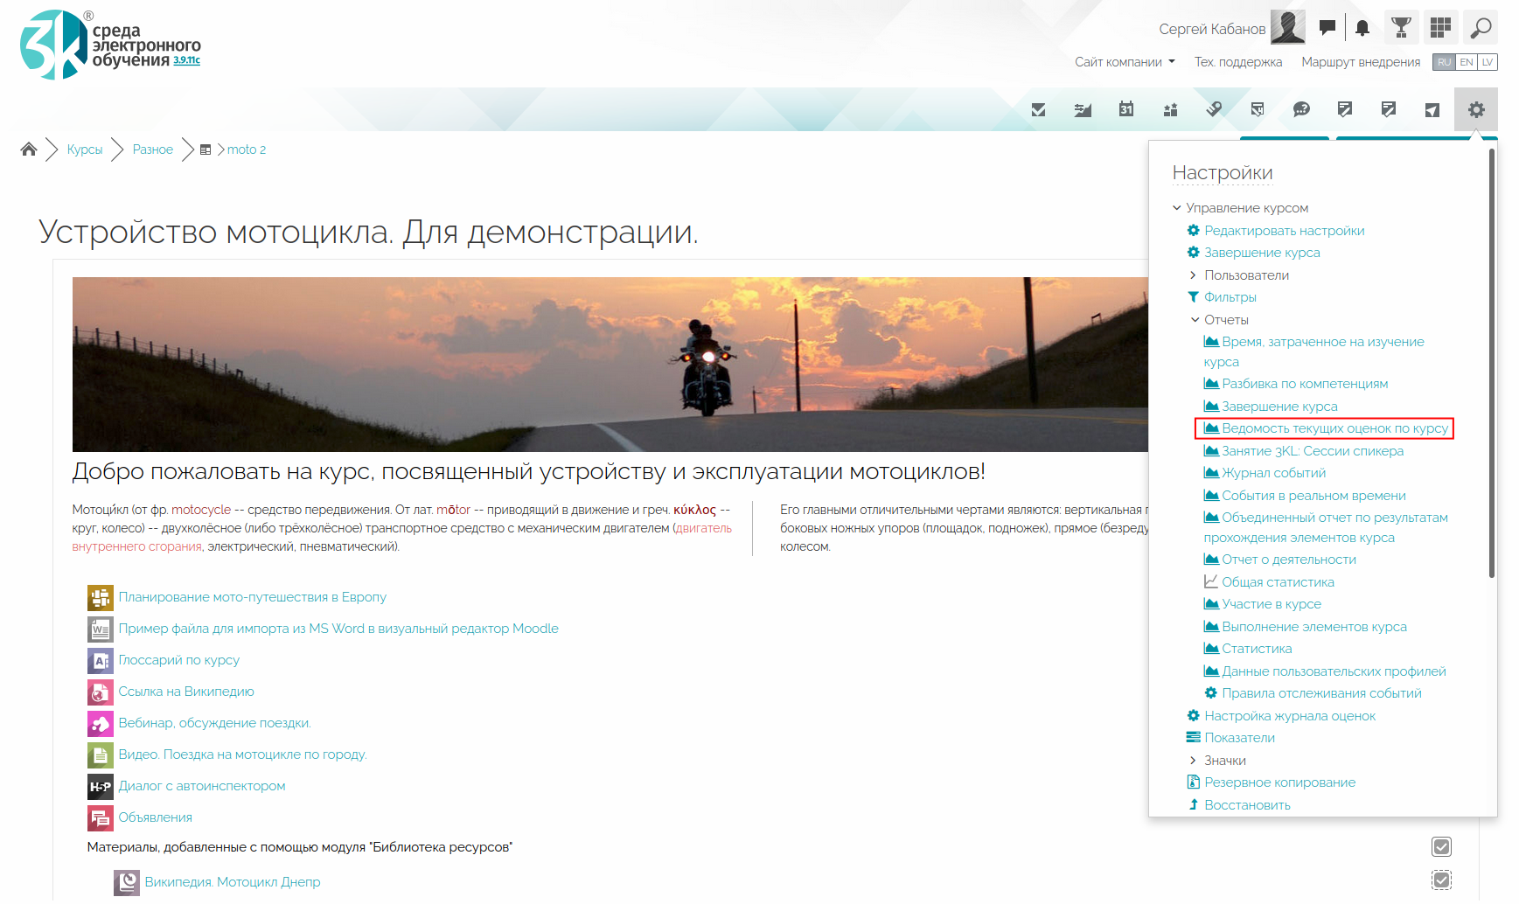Click the question chat bubble toolbar icon
This screenshot has width=1519, height=904.
pos(1301,109)
